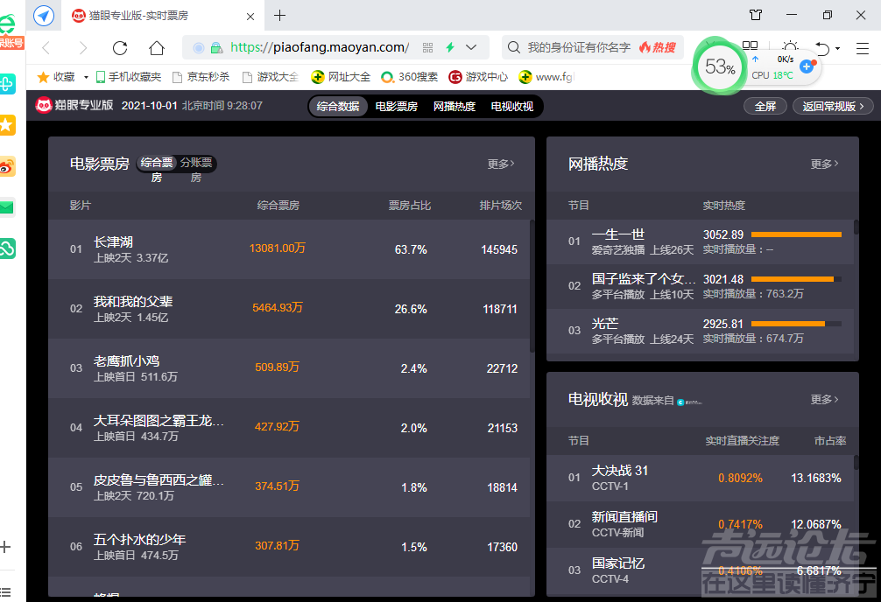The image size is (881, 602).
Task: Click the search magnifier icon
Action: click(x=513, y=48)
